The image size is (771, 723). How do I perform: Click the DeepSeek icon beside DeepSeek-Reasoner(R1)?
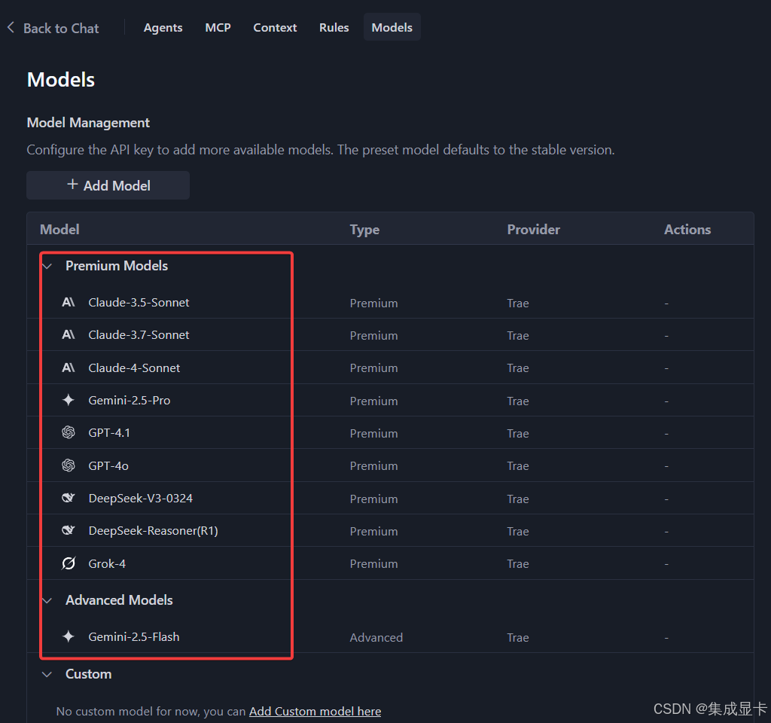point(69,530)
